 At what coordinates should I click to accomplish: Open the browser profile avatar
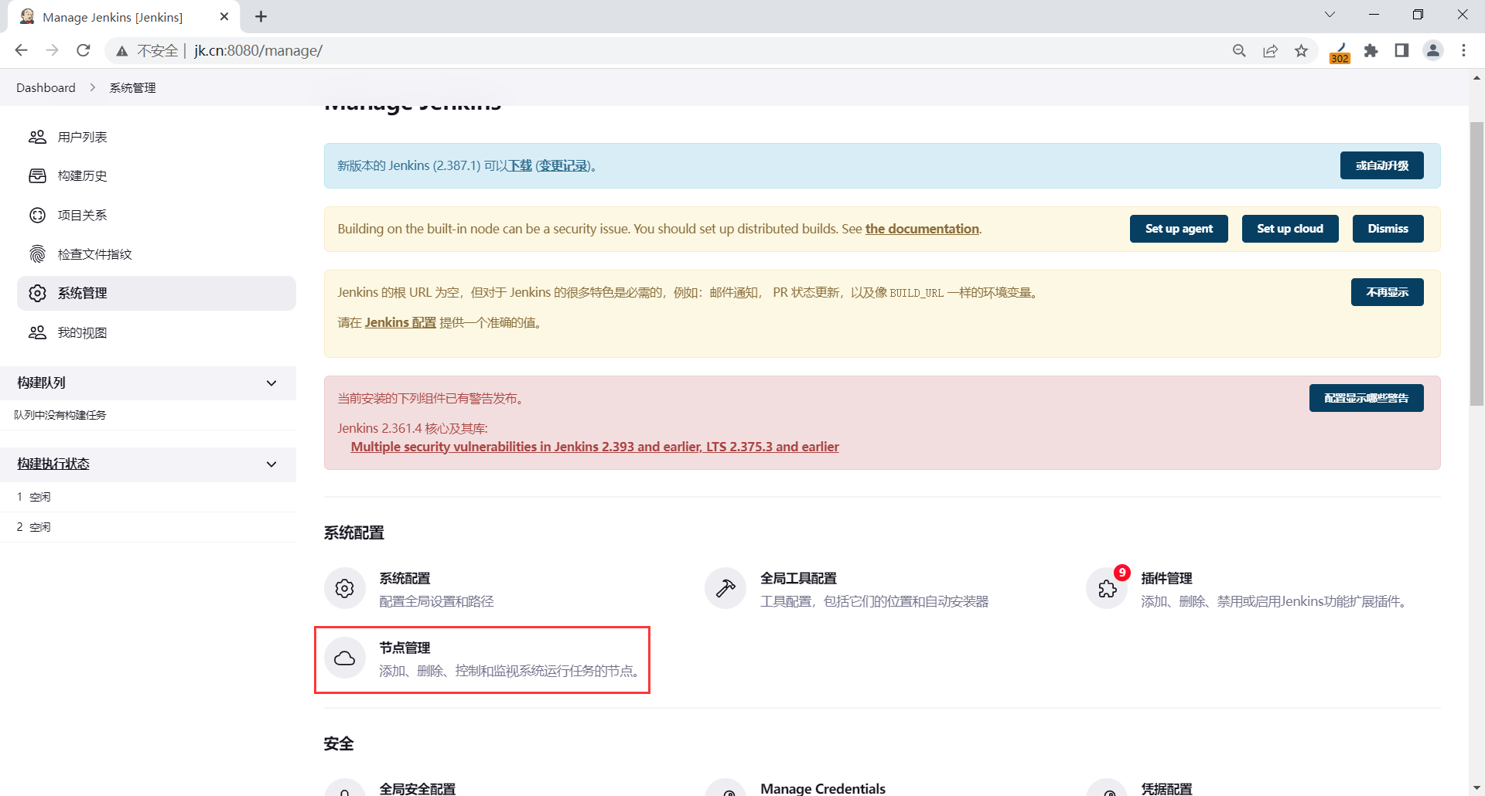[1433, 50]
